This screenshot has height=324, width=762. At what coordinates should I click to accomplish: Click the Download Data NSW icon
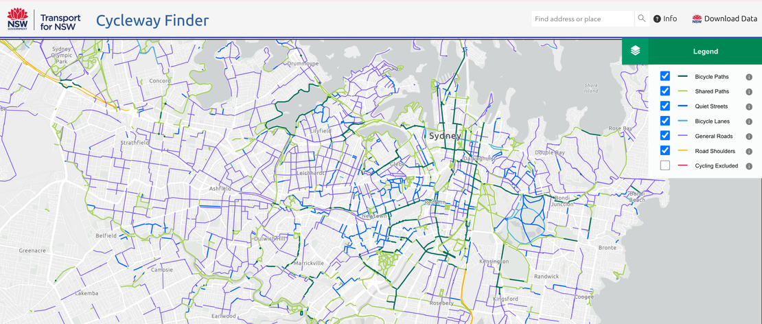point(697,19)
